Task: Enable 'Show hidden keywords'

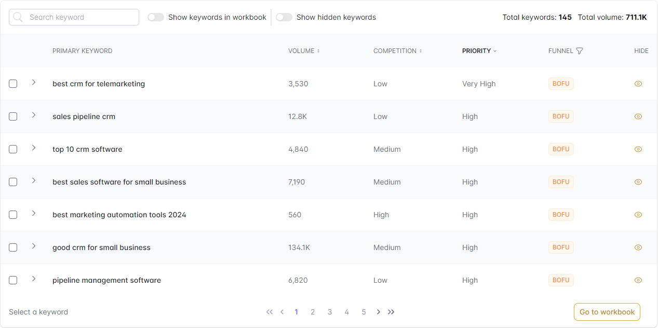Action: point(284,17)
